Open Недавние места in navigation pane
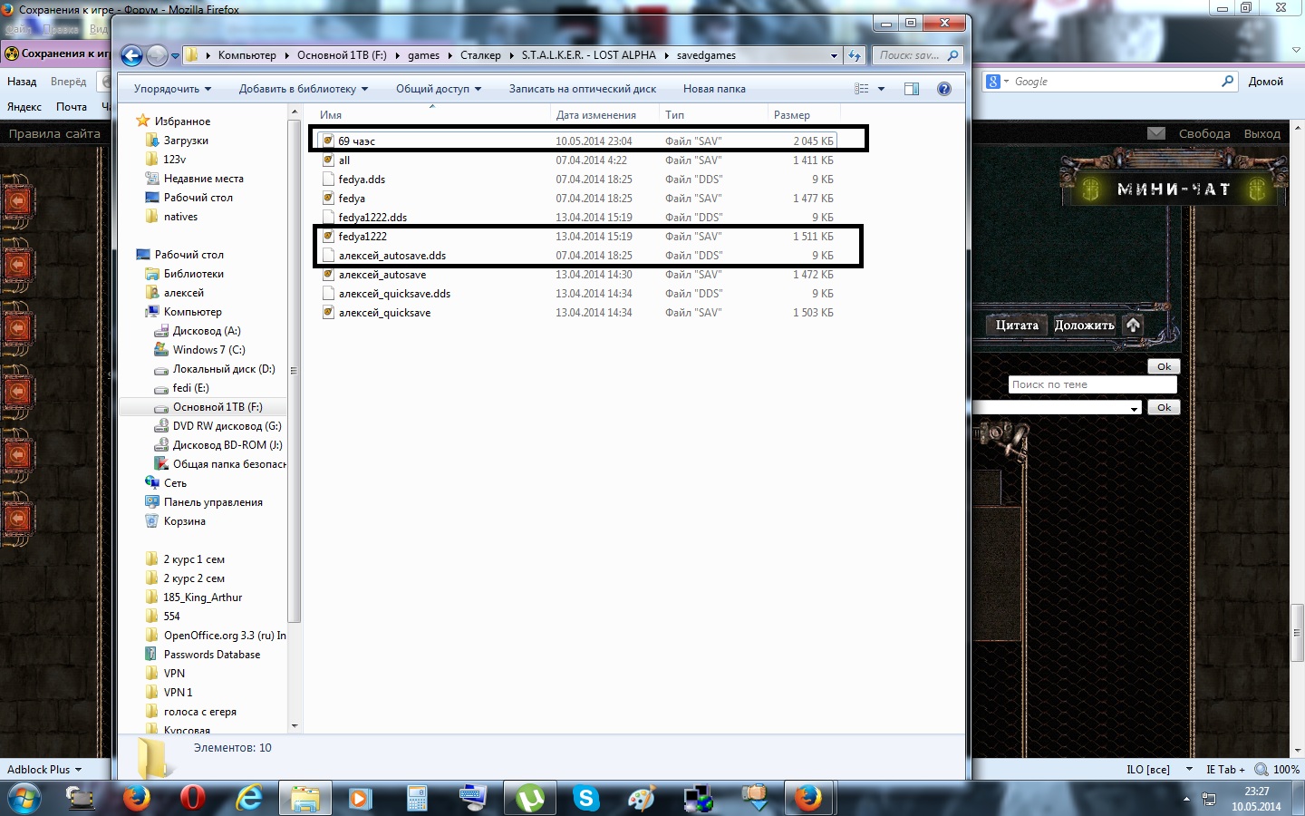The height and width of the screenshot is (816, 1305). 203,179
